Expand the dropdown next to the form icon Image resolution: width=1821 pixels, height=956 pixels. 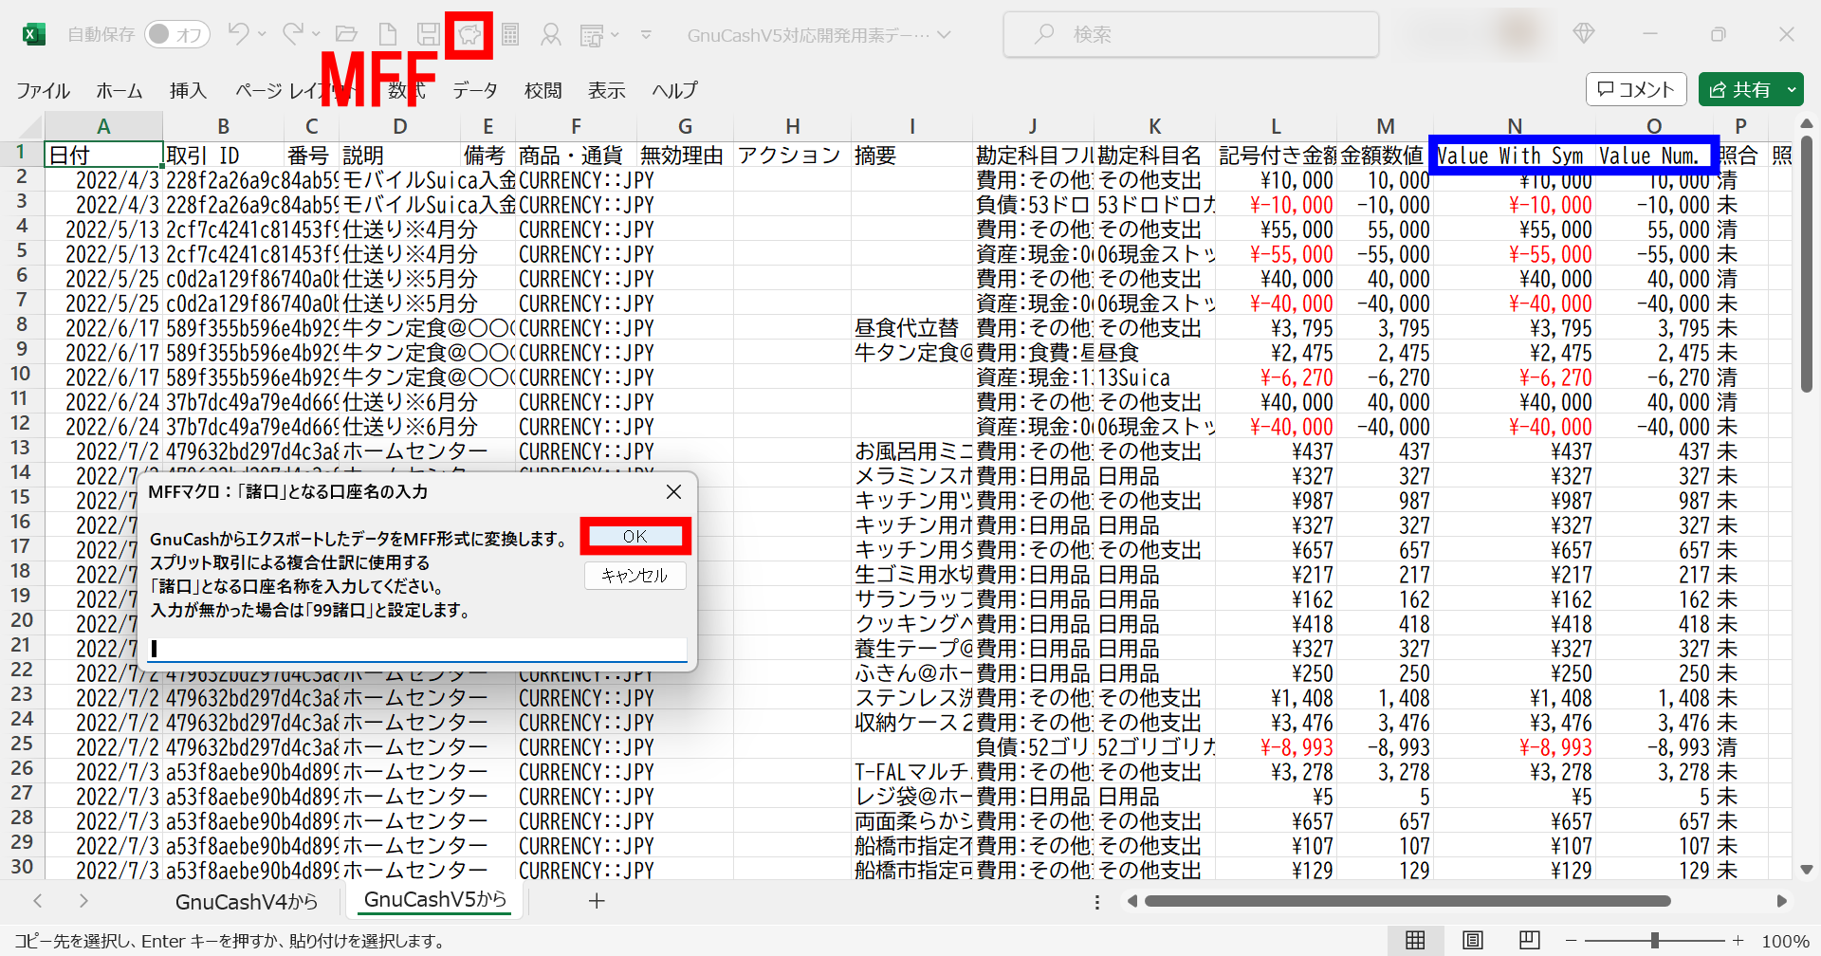click(x=615, y=35)
